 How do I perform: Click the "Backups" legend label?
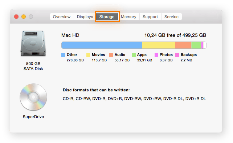(189, 55)
